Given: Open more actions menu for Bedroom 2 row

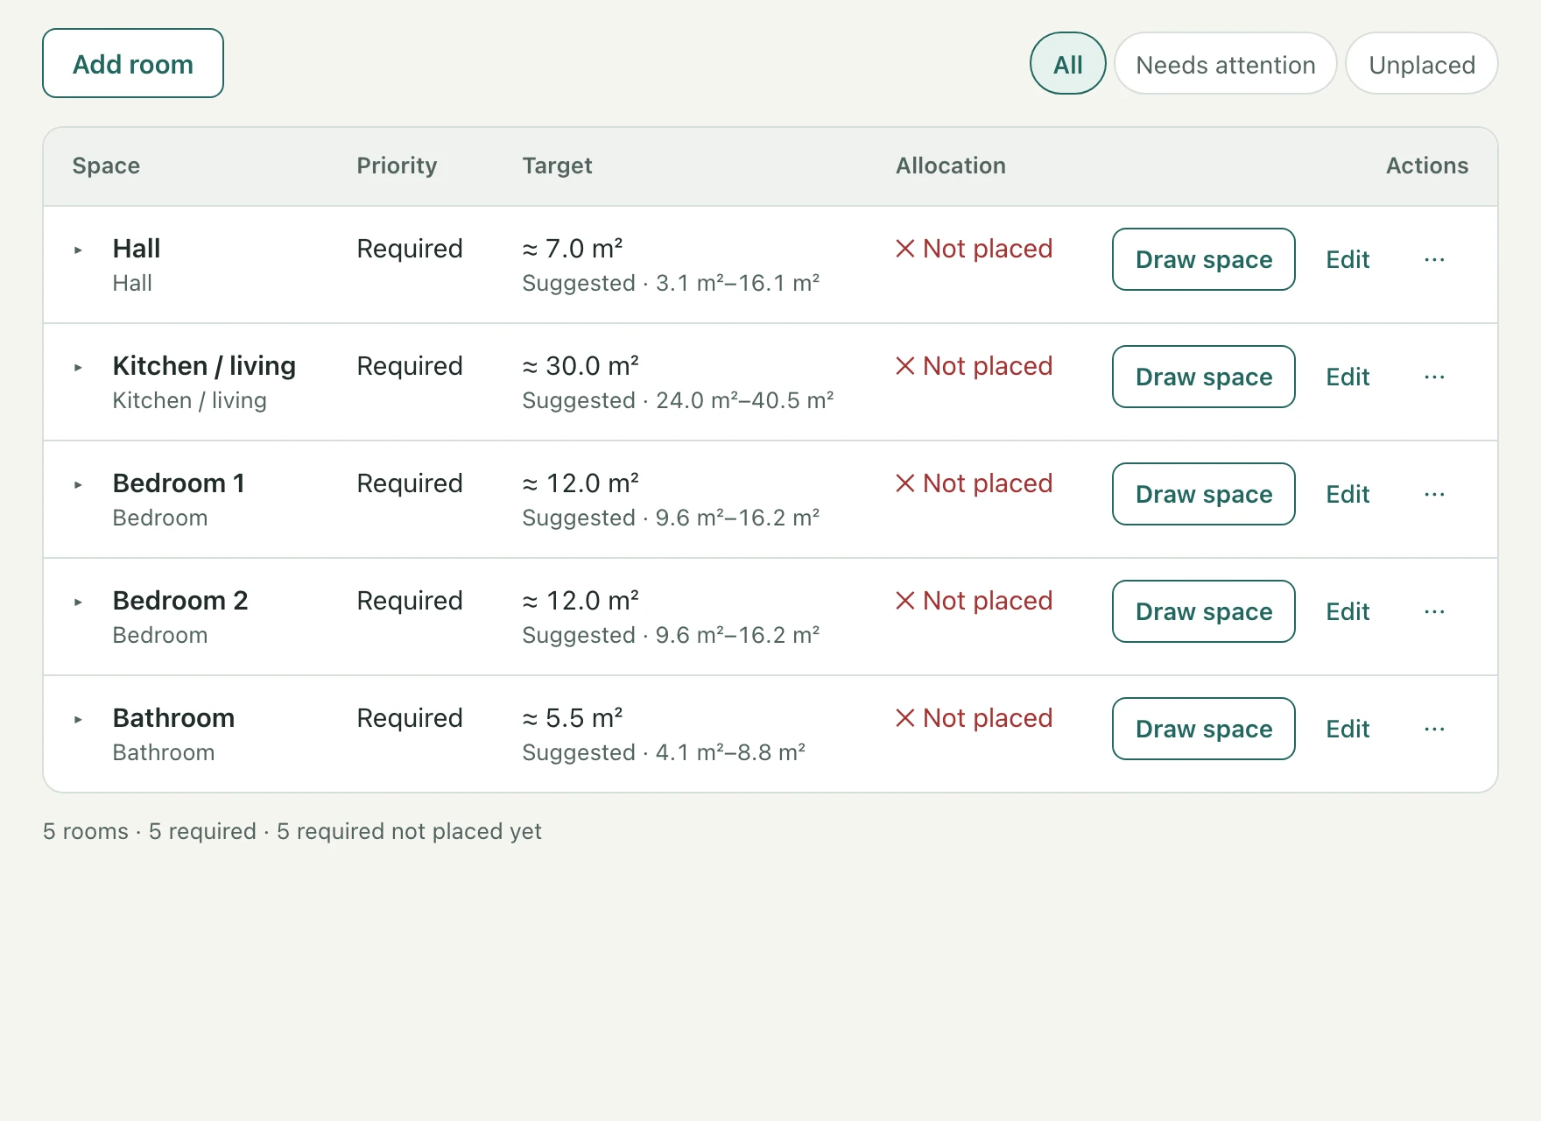Looking at the screenshot, I should coord(1434,611).
